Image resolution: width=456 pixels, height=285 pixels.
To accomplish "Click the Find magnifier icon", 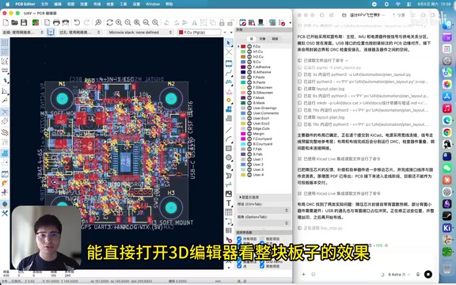I will click(x=98, y=22).
